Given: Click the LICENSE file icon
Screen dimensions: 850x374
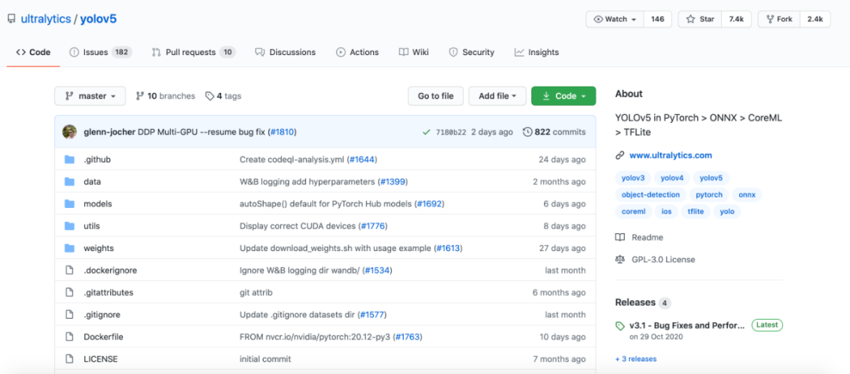Looking at the screenshot, I should 68,359.
